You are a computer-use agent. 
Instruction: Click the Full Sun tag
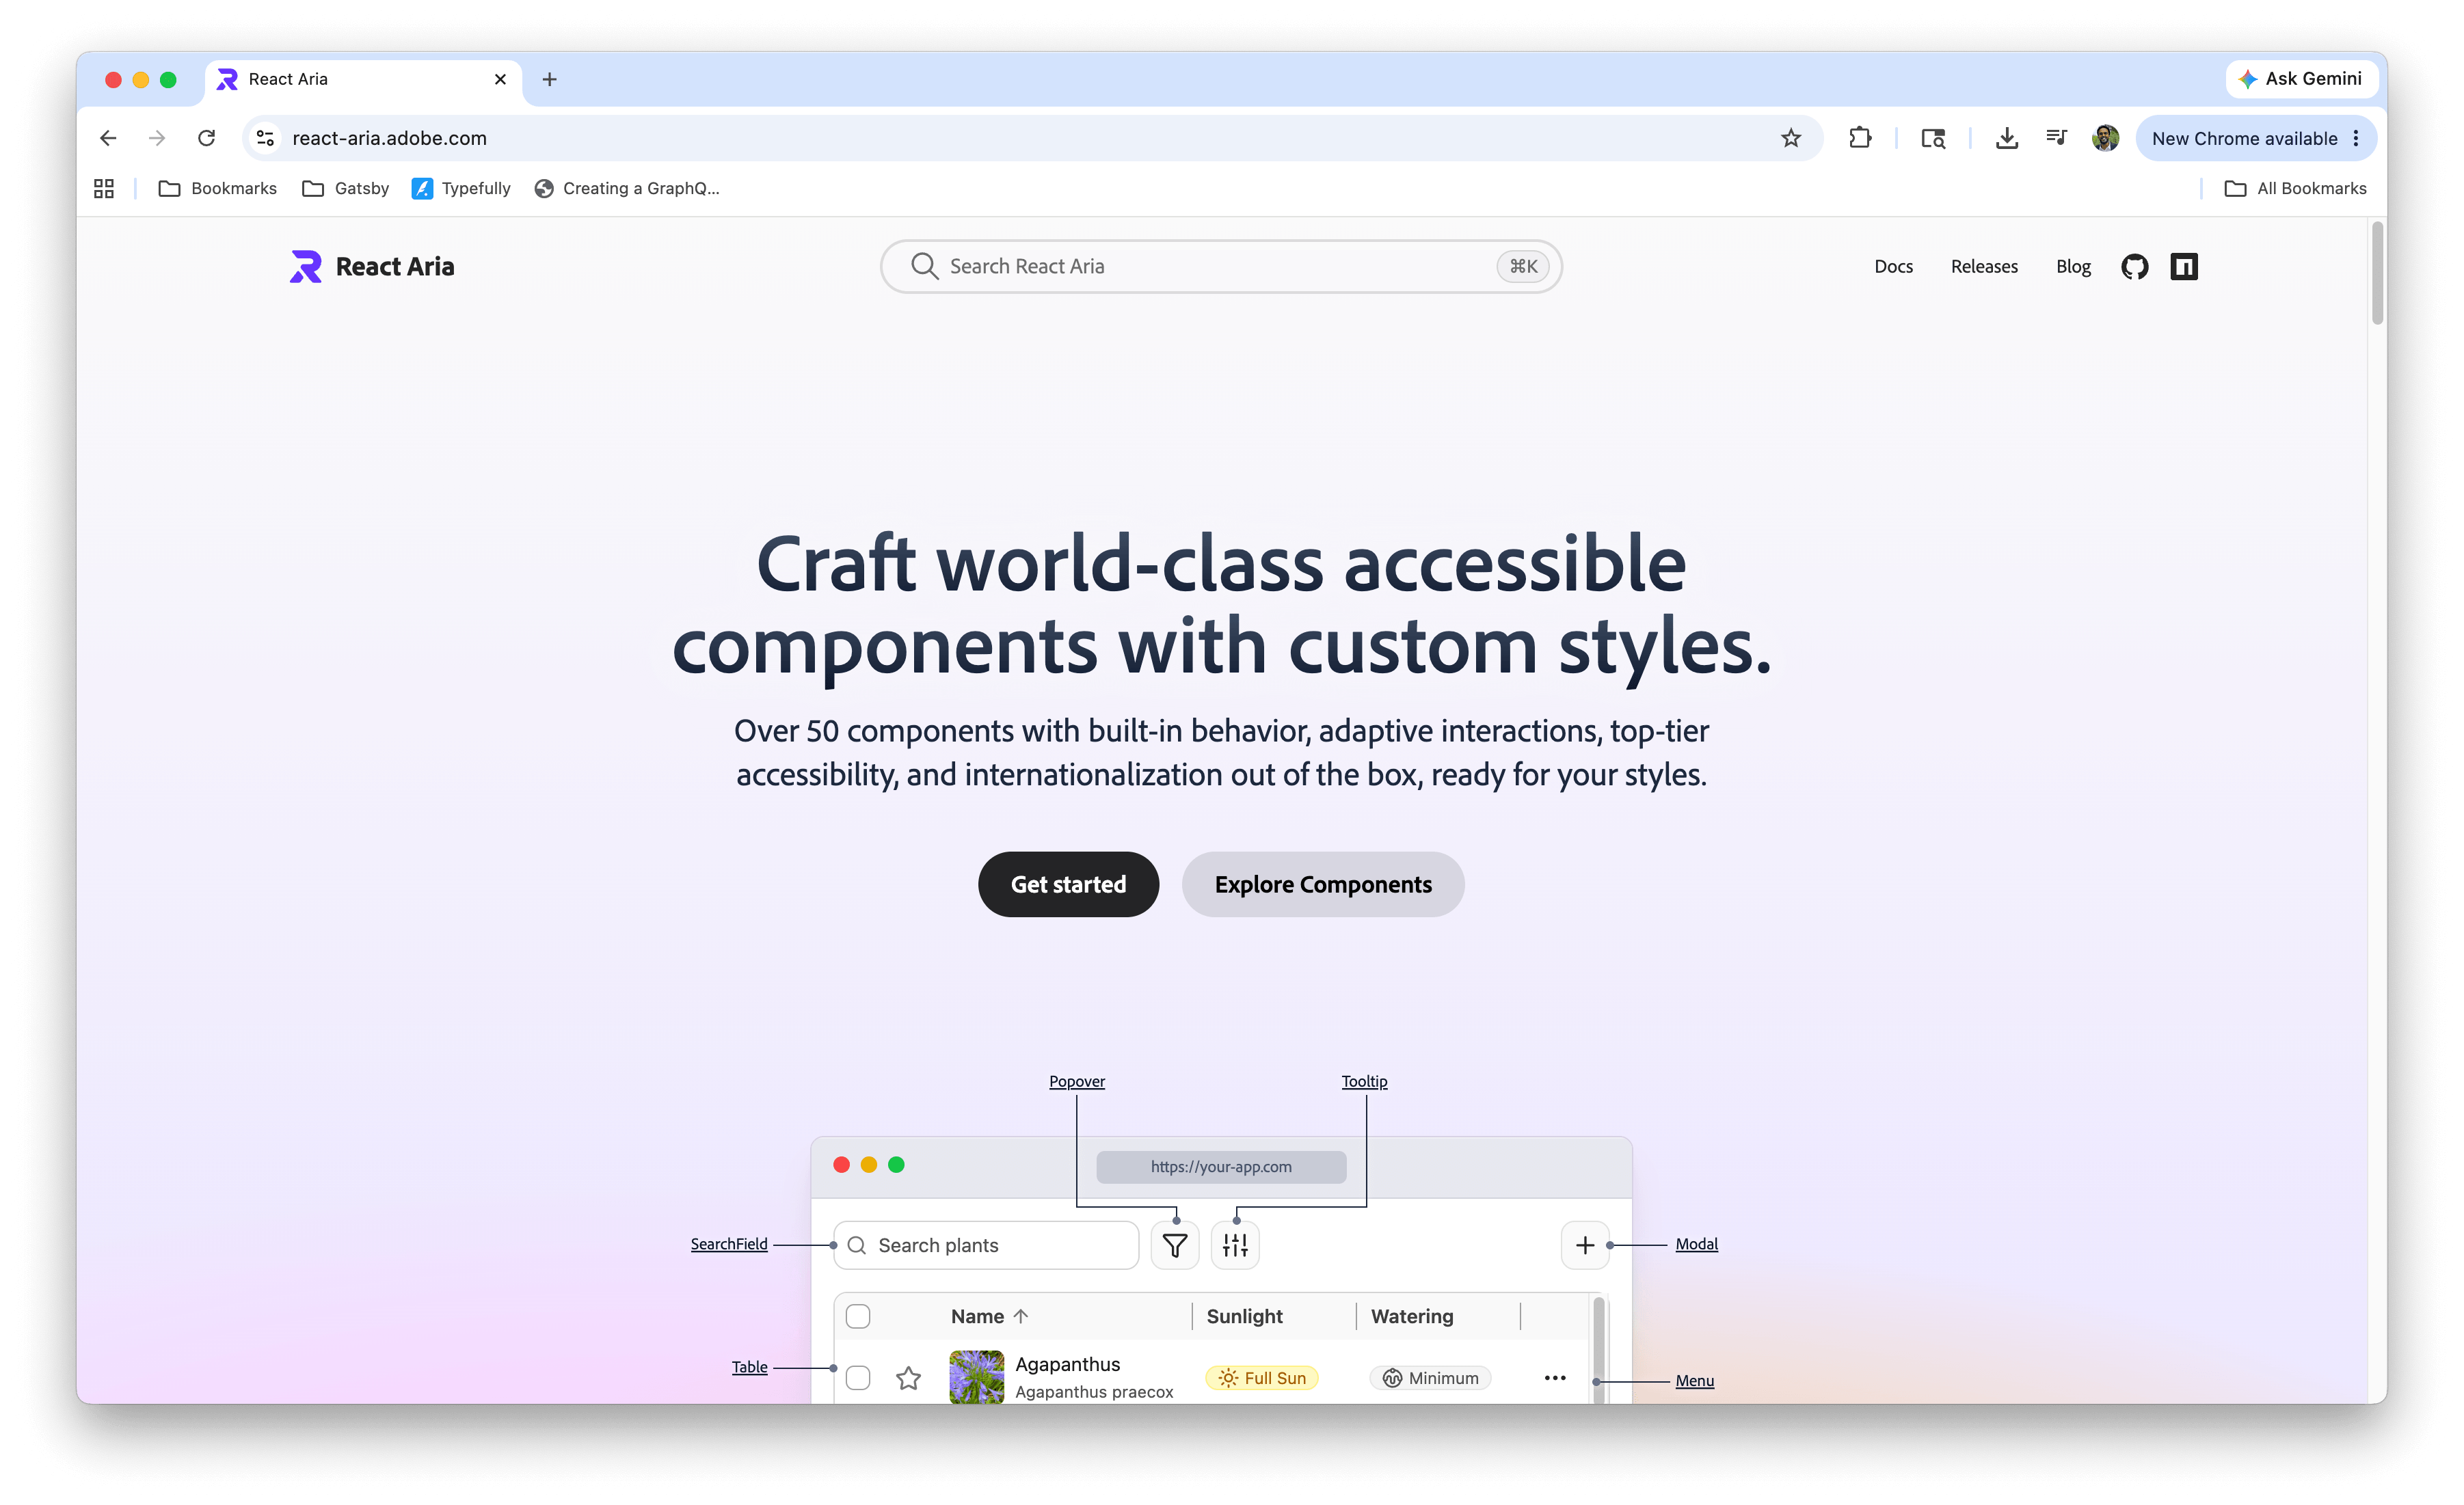[x=1262, y=1378]
